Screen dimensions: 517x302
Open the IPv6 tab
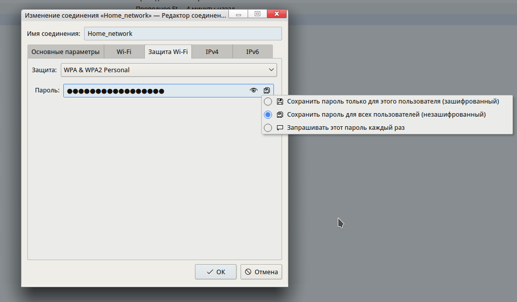coord(253,52)
